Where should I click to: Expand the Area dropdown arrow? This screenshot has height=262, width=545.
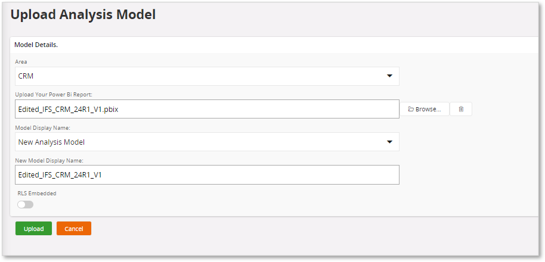389,76
